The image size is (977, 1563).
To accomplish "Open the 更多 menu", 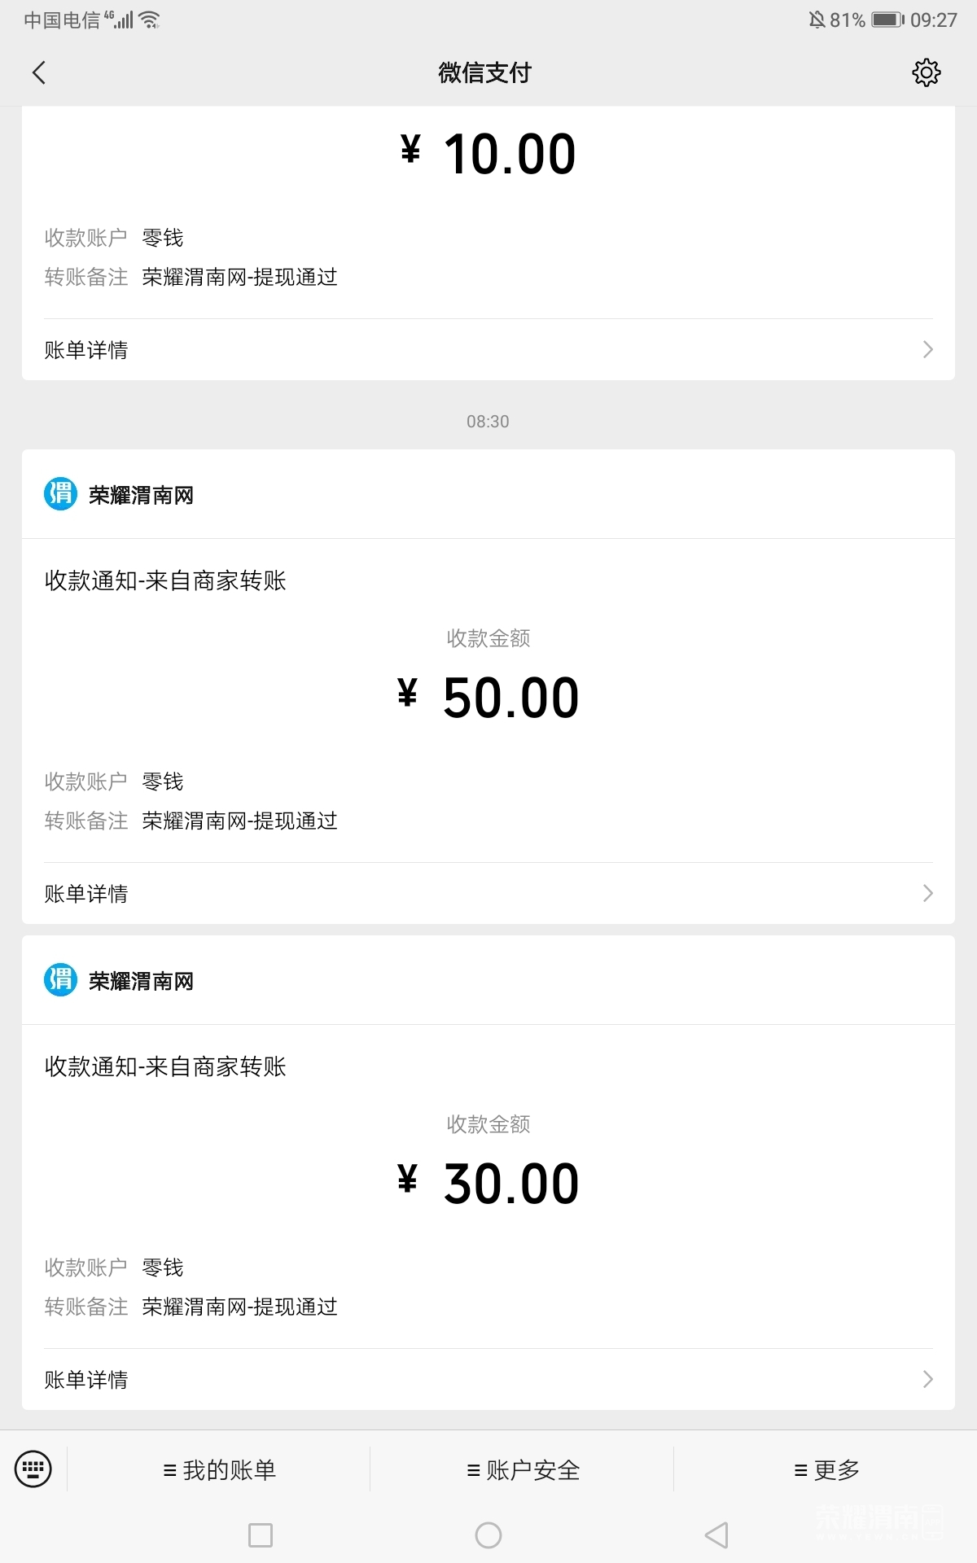I will [x=826, y=1470].
